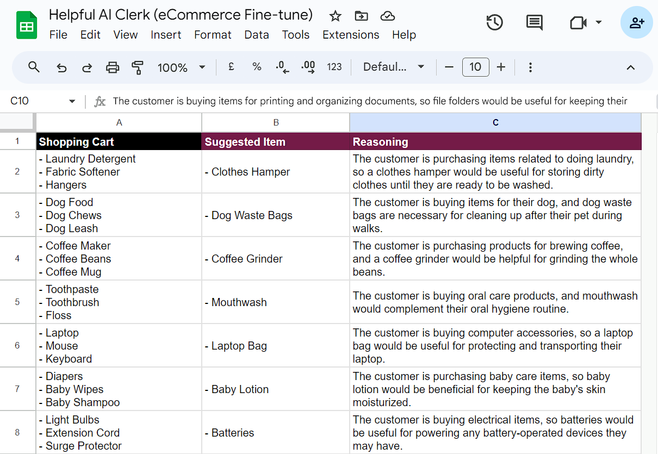The image size is (658, 454).
Task: Open the comments panel icon
Action: point(535,22)
